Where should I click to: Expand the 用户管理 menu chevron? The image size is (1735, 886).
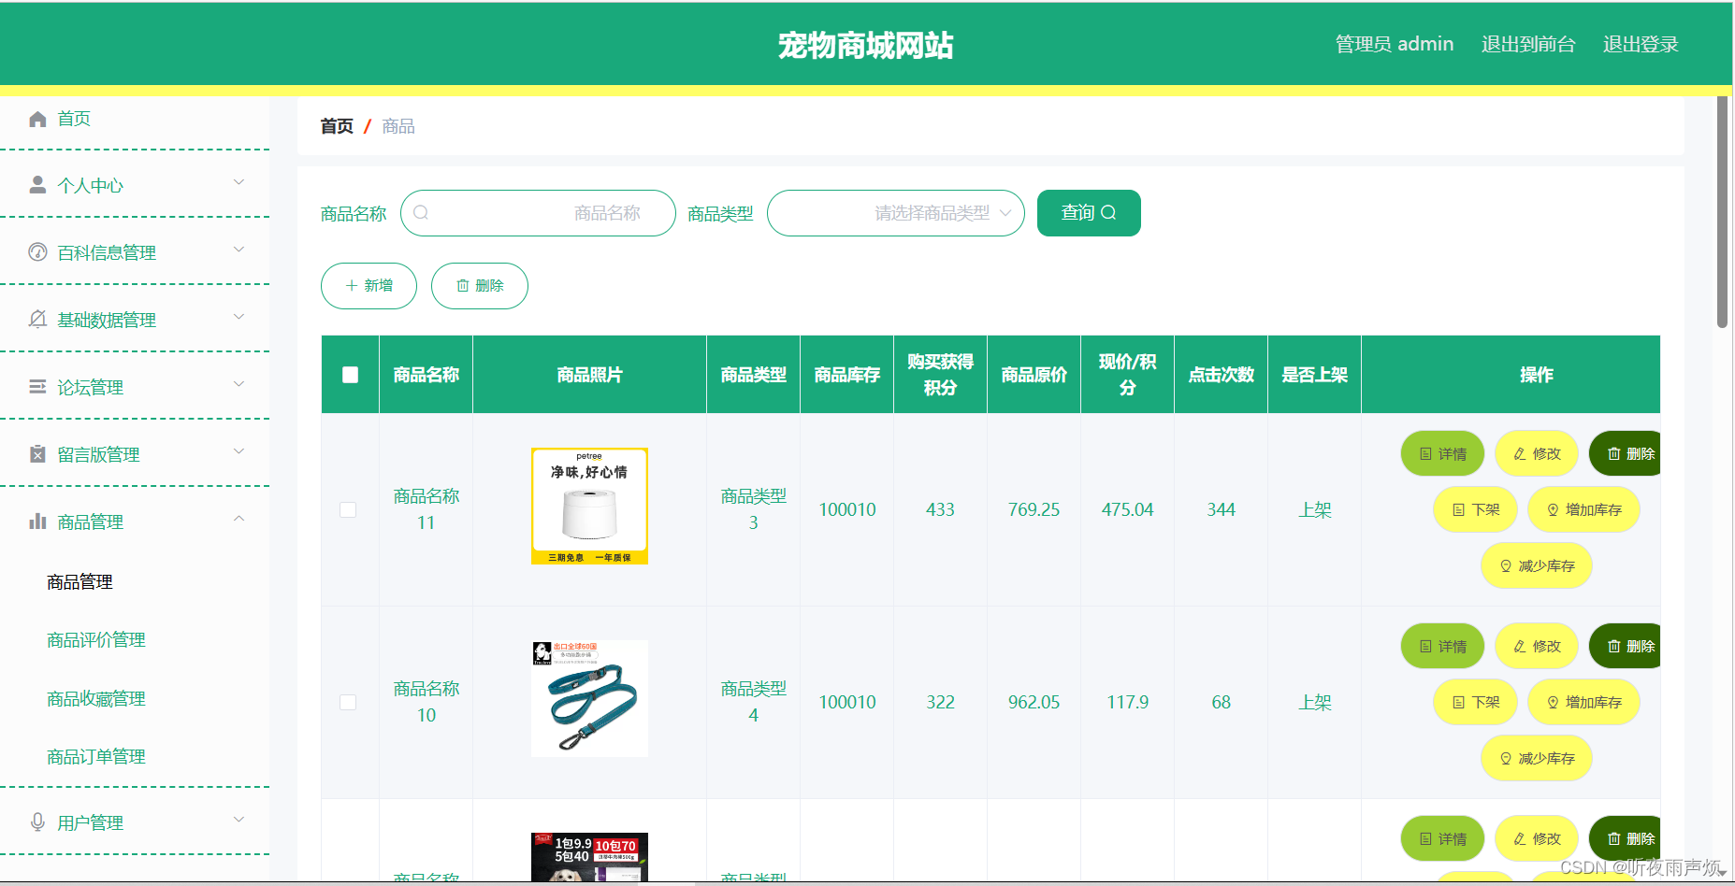click(239, 820)
